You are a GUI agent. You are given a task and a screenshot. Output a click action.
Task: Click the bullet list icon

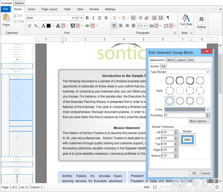114,18
